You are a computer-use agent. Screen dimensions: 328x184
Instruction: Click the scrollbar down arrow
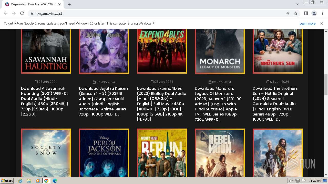[326, 175]
